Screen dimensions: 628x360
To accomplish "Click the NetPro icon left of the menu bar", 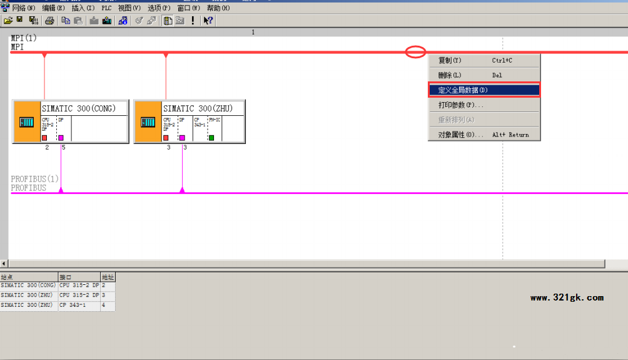I will click(x=5, y=8).
